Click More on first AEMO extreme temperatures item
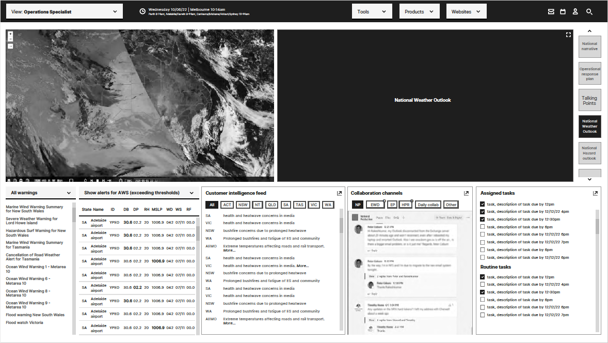The width and height of the screenshot is (608, 343). [229, 250]
